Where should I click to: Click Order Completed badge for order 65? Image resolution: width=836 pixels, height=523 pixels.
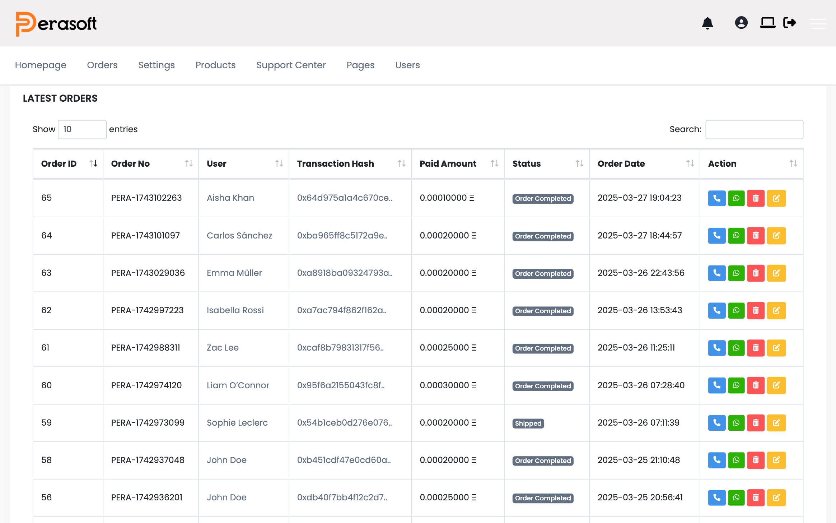click(x=543, y=199)
